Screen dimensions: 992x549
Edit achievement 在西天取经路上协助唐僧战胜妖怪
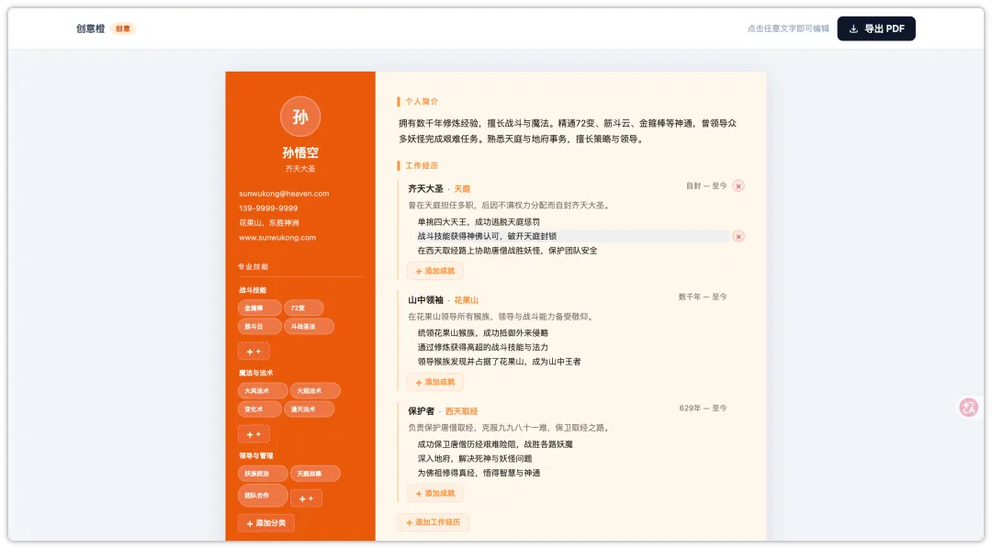click(507, 251)
